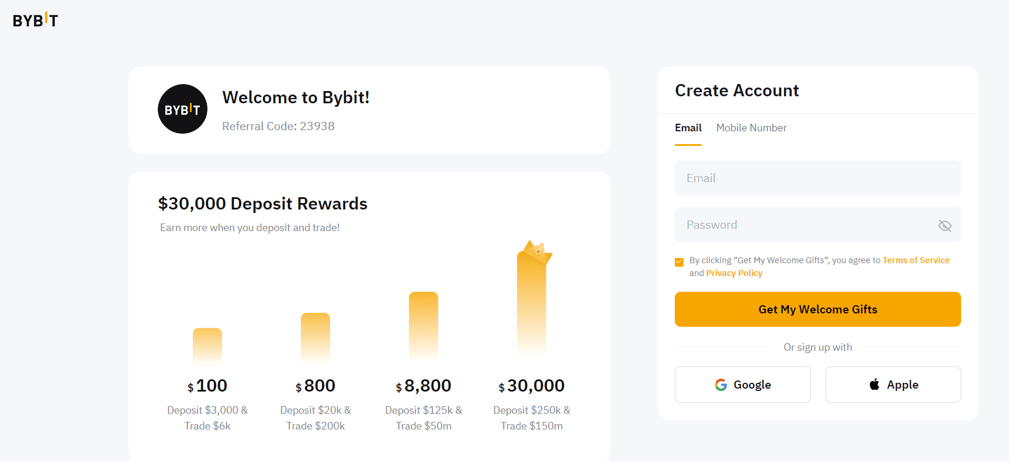Click the crown icon on tallest bar

tap(537, 251)
